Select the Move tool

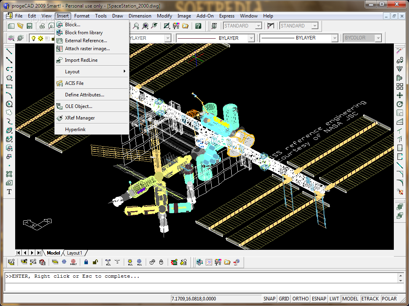pyautogui.click(x=399, y=95)
